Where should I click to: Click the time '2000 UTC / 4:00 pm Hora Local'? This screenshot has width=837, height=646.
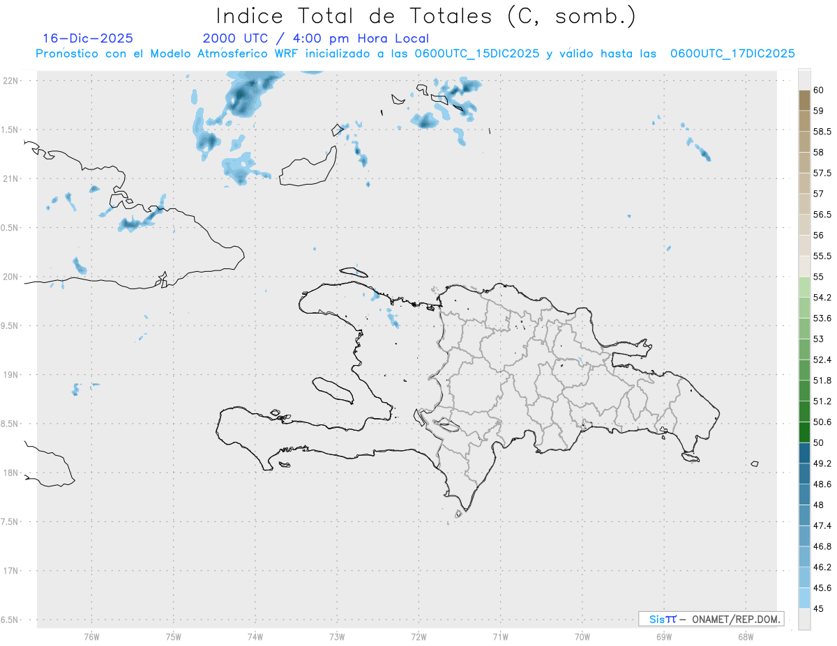[316, 38]
